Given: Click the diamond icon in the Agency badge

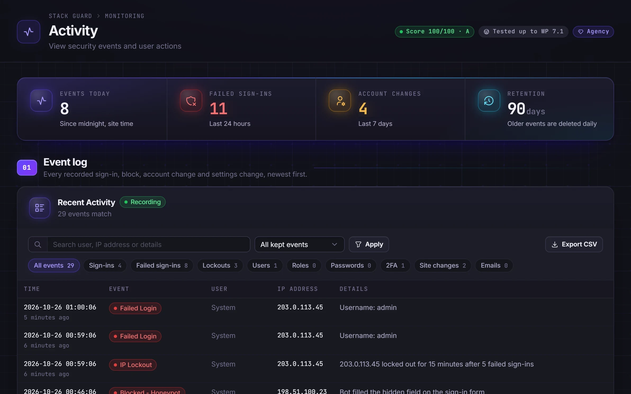Looking at the screenshot, I should click(x=581, y=32).
